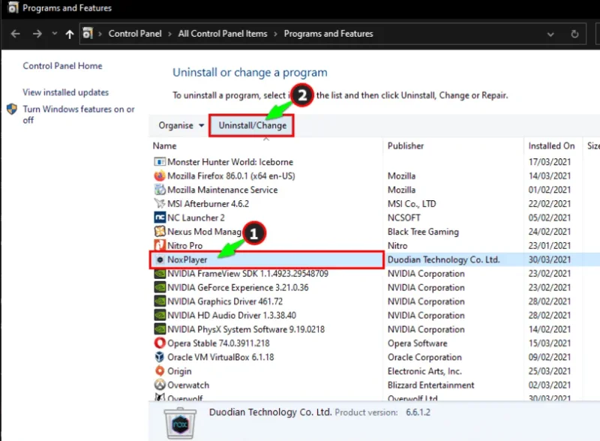Select Nexus Mod Manager name text
600x441 pixels.
click(204, 232)
